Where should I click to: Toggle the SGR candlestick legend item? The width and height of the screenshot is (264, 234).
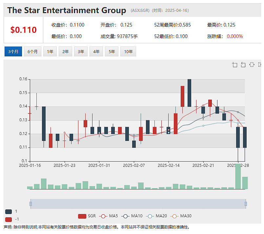(87, 216)
